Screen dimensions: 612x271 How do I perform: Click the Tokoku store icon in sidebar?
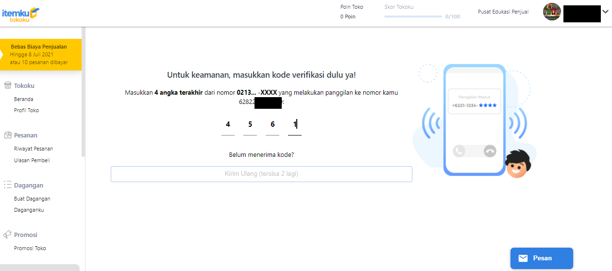click(x=7, y=85)
